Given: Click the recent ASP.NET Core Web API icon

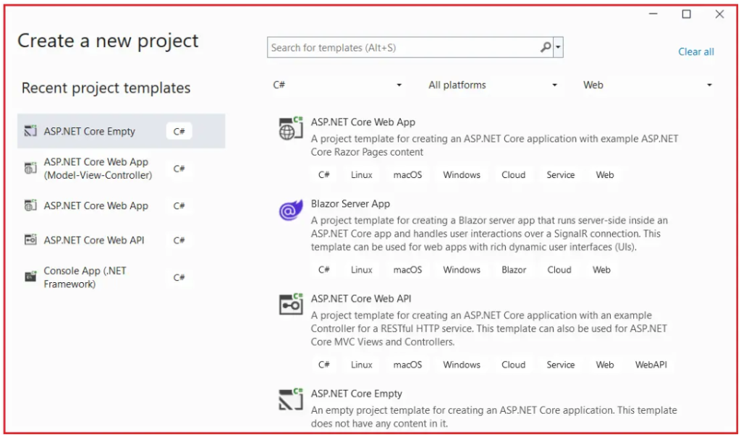Looking at the screenshot, I should pos(30,240).
